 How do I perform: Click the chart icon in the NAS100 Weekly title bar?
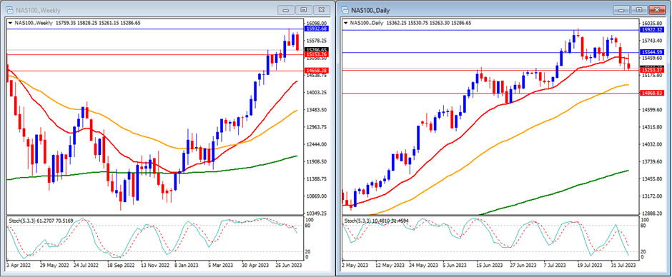pyautogui.click(x=9, y=10)
